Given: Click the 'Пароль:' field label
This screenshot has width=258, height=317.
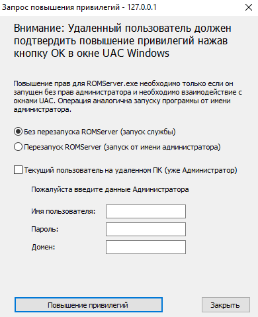Looking at the screenshot, I should click(45, 229).
